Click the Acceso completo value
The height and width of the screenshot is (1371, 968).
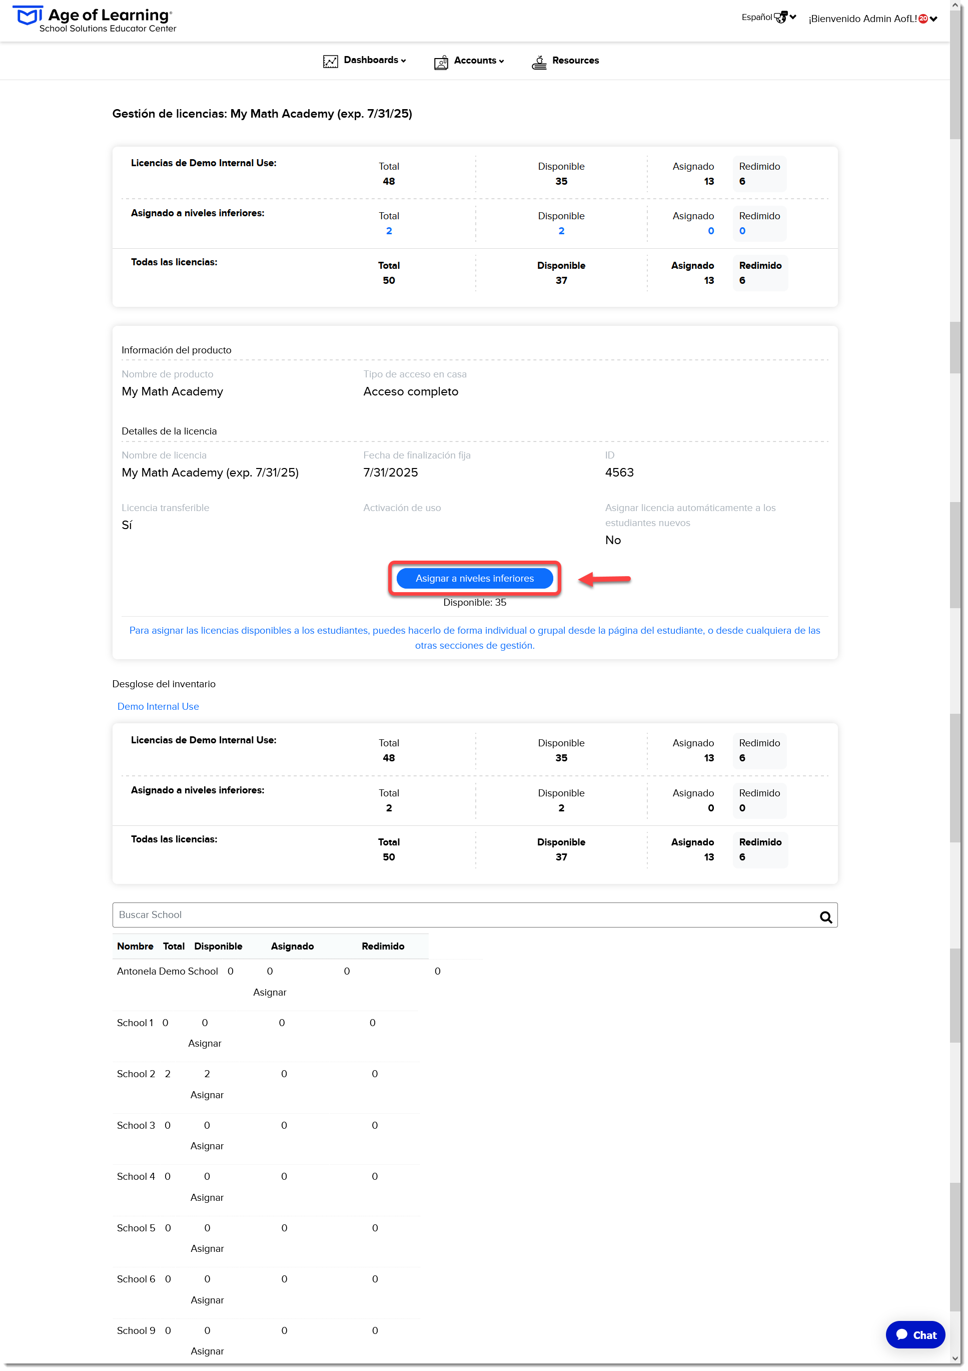pyautogui.click(x=411, y=391)
